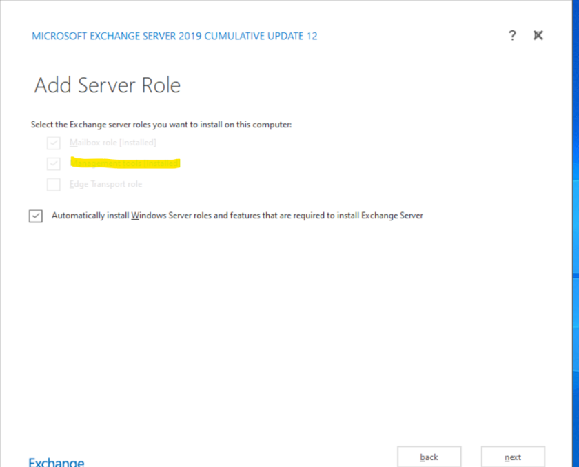Click the Exchange logo at bottom left

[x=56, y=461]
